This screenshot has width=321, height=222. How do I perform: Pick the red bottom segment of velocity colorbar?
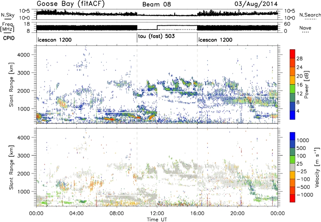pos(293,198)
